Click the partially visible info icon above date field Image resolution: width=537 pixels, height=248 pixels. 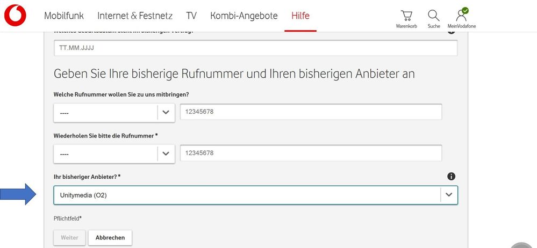click(452, 32)
